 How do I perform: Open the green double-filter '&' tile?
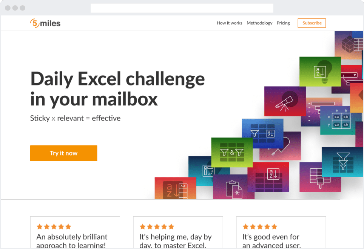pos(231,152)
